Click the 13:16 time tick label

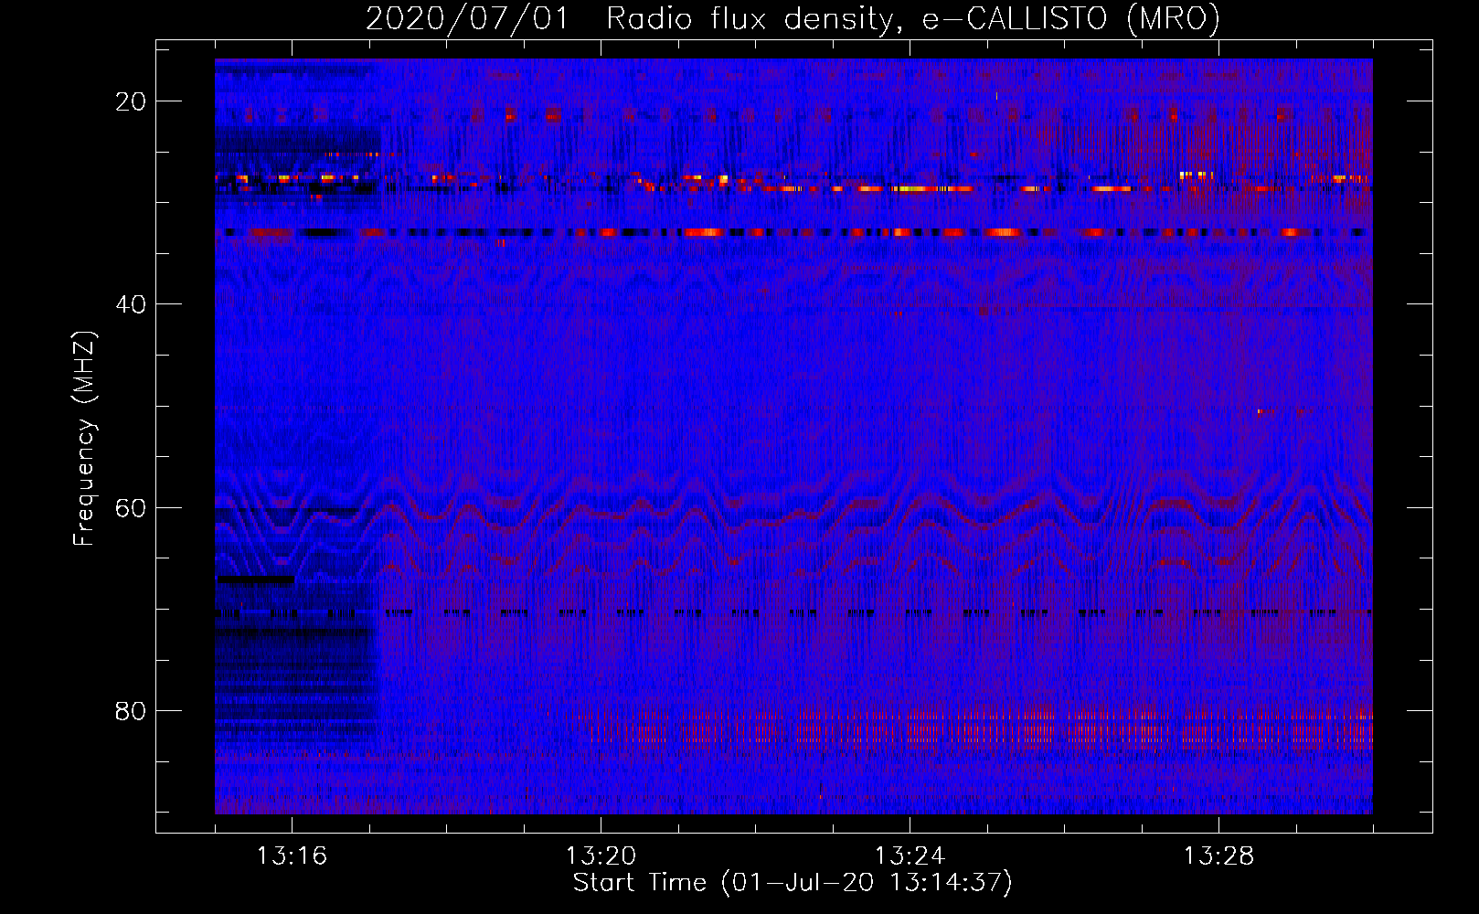tap(292, 856)
